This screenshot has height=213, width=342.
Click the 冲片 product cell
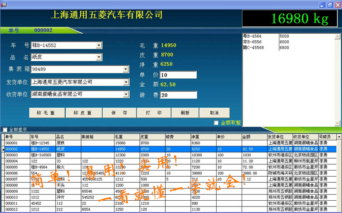[68, 197]
